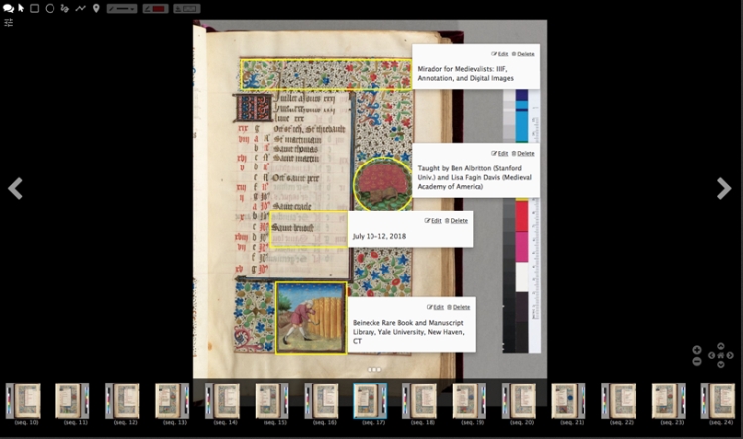Open thumbnail seq. 11
This screenshot has width=743, height=439.
click(73, 401)
